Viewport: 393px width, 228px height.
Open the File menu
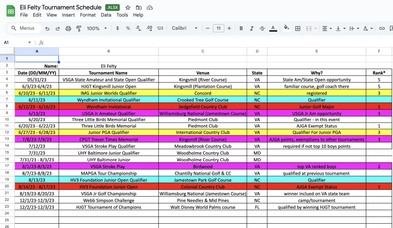[24, 15]
